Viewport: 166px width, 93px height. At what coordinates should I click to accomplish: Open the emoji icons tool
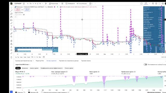click(11, 29)
